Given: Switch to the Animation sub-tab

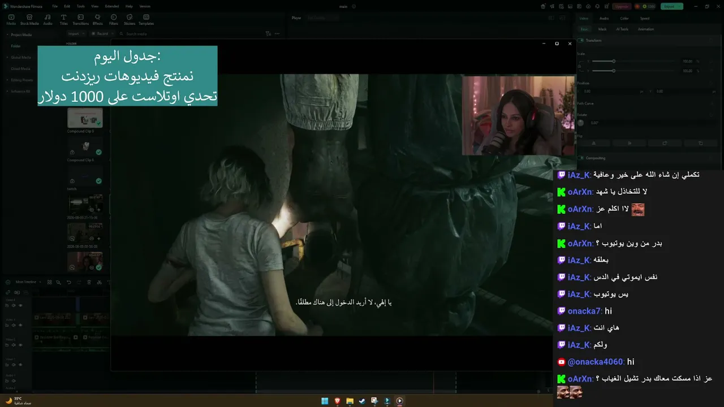Looking at the screenshot, I should pyautogui.click(x=646, y=29).
